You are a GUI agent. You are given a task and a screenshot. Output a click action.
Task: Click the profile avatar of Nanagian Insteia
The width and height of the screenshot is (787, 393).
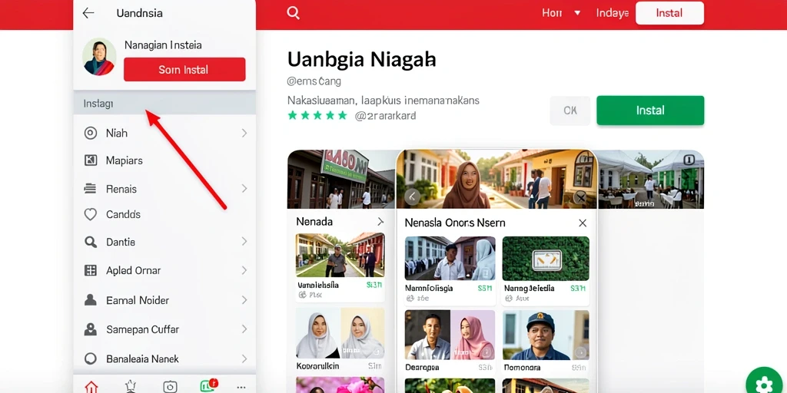(99, 57)
